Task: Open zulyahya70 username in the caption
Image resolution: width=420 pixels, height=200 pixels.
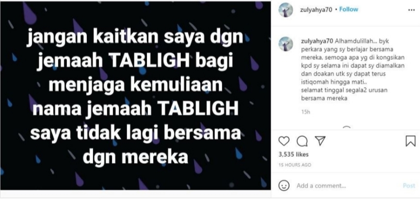Action: click(x=317, y=42)
